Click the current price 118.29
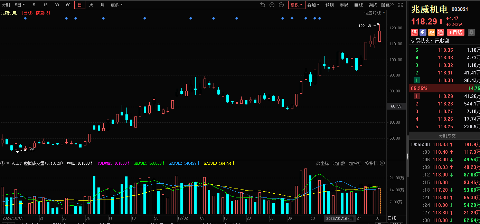 [x=424, y=22]
